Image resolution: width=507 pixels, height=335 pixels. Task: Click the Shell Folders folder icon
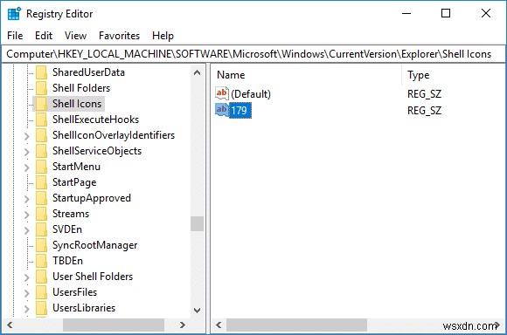(x=41, y=88)
